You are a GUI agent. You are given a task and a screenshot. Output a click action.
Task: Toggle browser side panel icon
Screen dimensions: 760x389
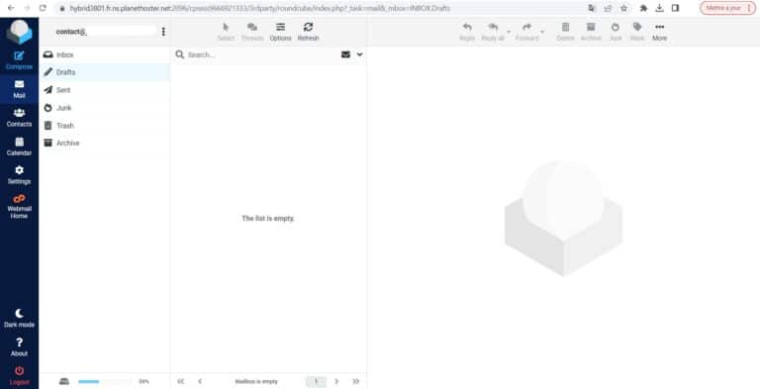[675, 8]
